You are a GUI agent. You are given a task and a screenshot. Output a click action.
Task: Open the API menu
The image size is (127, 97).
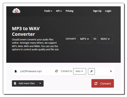click(x=59, y=11)
